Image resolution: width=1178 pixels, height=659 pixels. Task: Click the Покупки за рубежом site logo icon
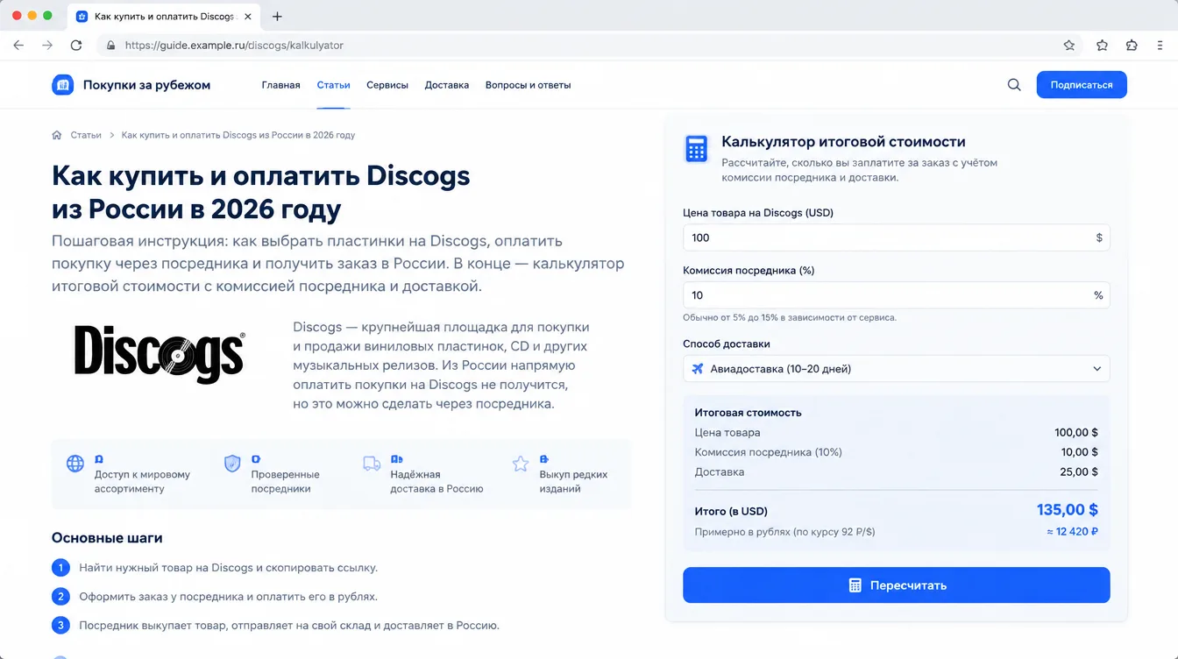[x=63, y=85]
